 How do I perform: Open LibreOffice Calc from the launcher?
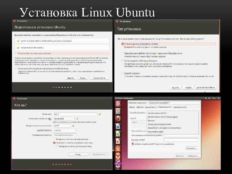[x=118, y=134]
